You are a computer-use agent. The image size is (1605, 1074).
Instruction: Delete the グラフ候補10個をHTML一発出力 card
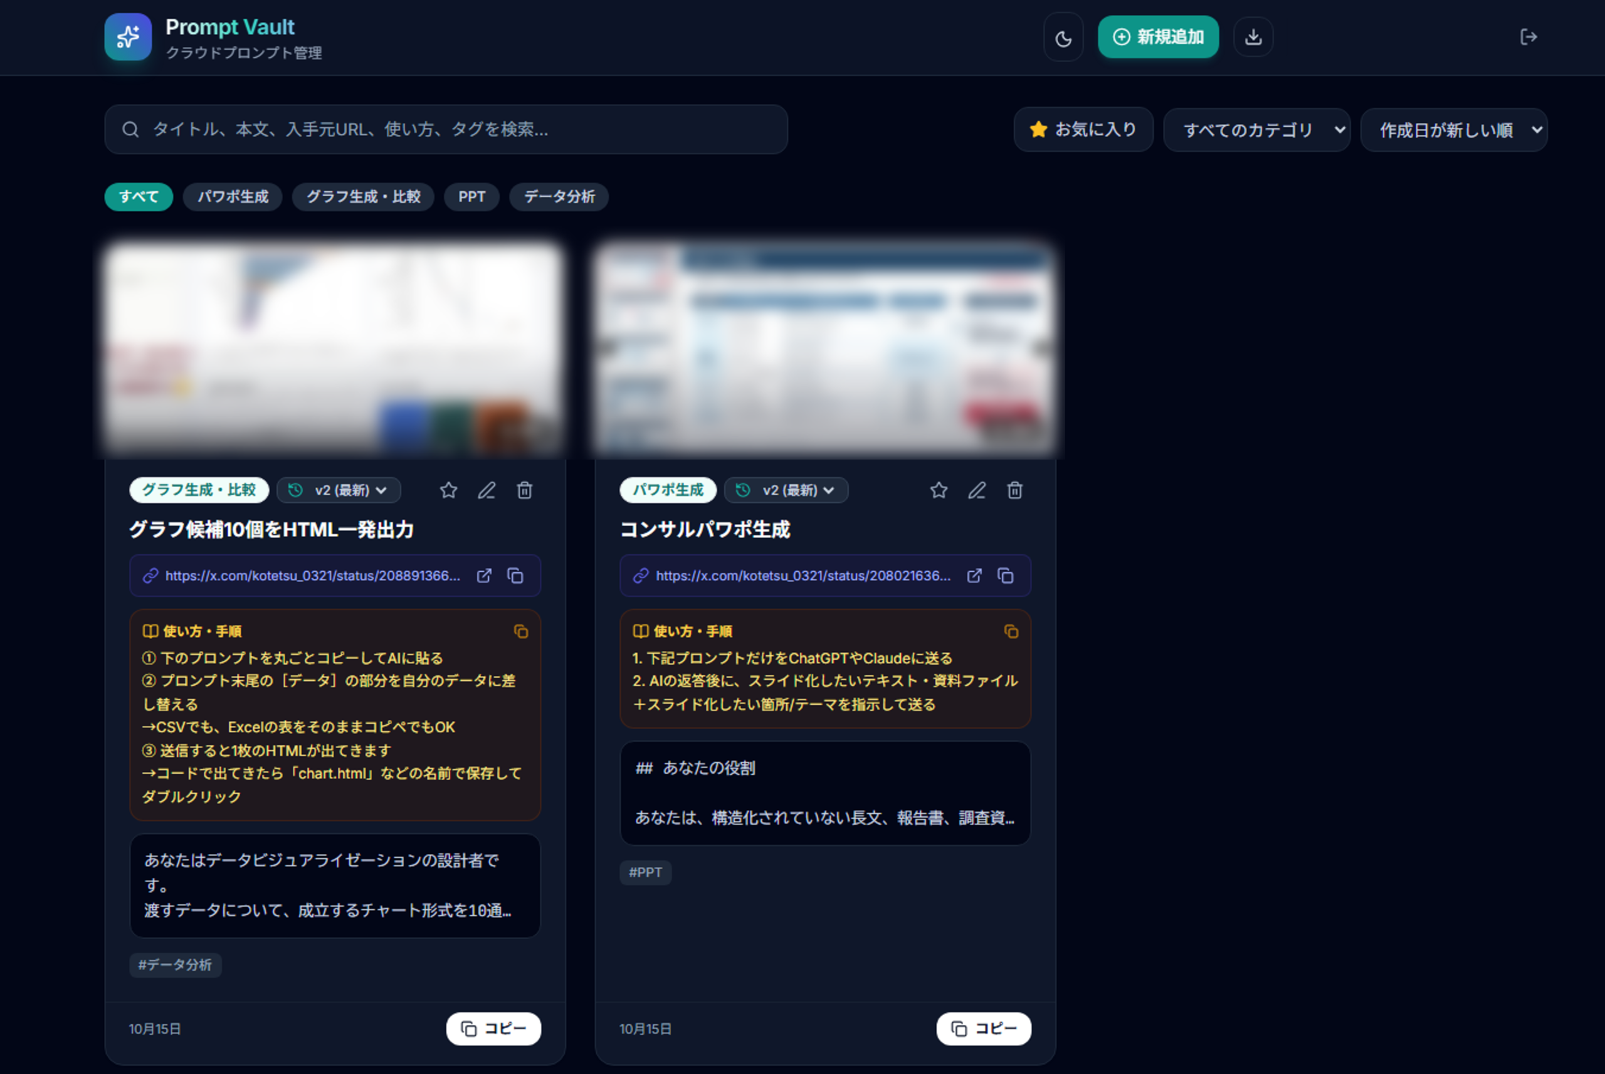(525, 490)
